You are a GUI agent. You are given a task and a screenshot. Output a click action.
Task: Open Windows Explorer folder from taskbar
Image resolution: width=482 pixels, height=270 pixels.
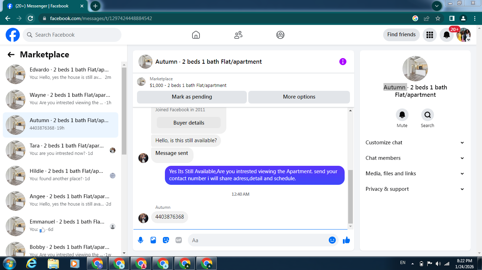coord(53,263)
